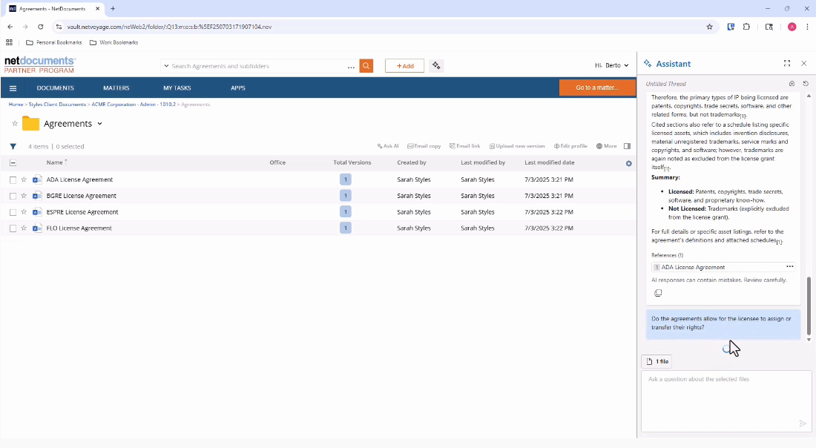Open Chrome apps grid in bookmarks bar
This screenshot has width=816, height=448.
pyautogui.click(x=10, y=43)
